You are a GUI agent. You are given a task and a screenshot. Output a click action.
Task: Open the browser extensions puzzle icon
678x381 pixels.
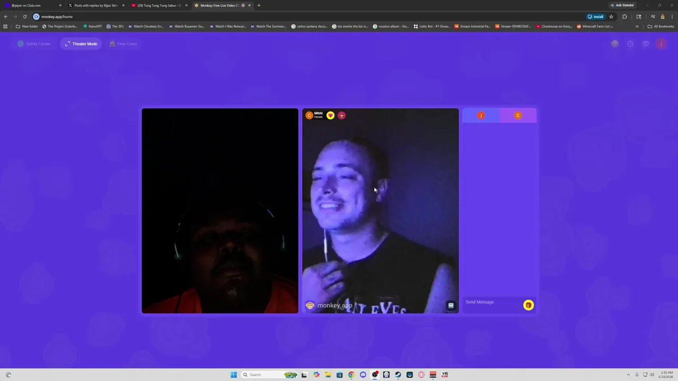click(625, 16)
